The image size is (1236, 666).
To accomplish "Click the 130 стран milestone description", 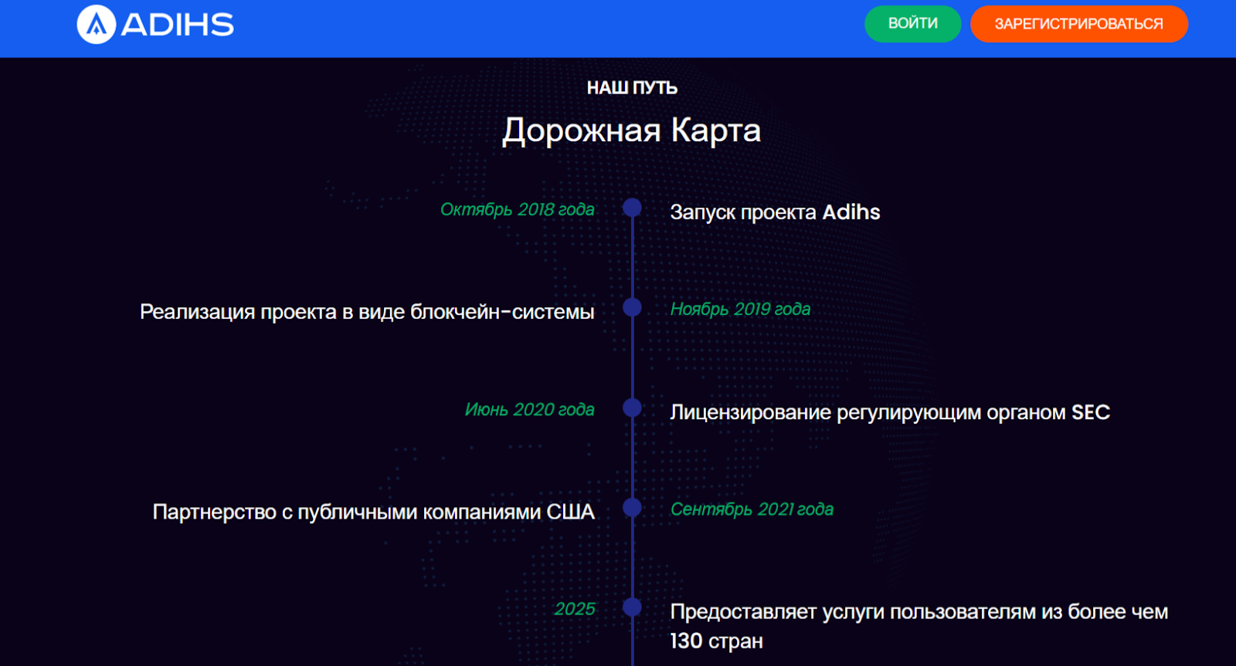I will pyautogui.click(x=918, y=626).
